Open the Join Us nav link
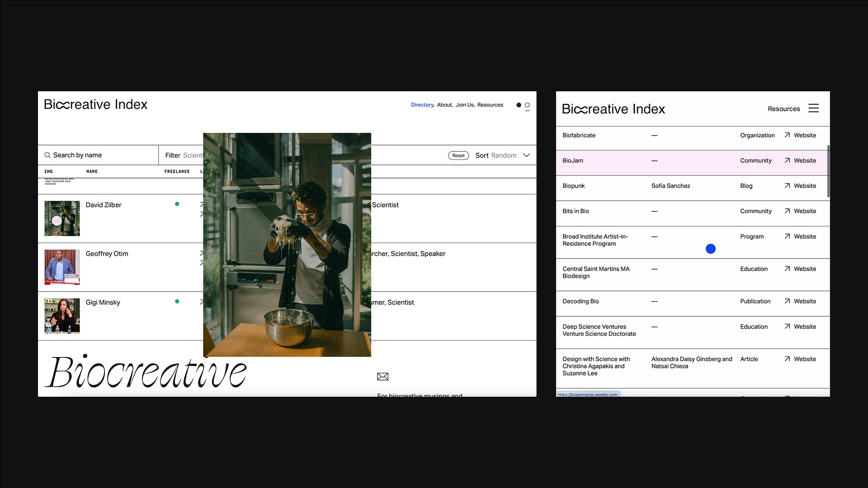The width and height of the screenshot is (868, 488). [x=465, y=105]
